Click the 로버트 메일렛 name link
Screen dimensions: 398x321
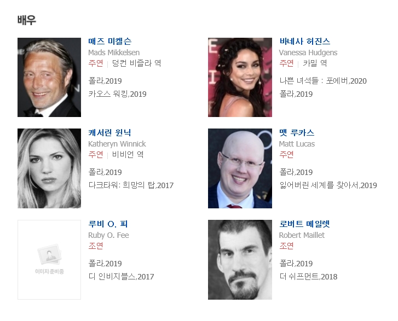click(x=304, y=224)
